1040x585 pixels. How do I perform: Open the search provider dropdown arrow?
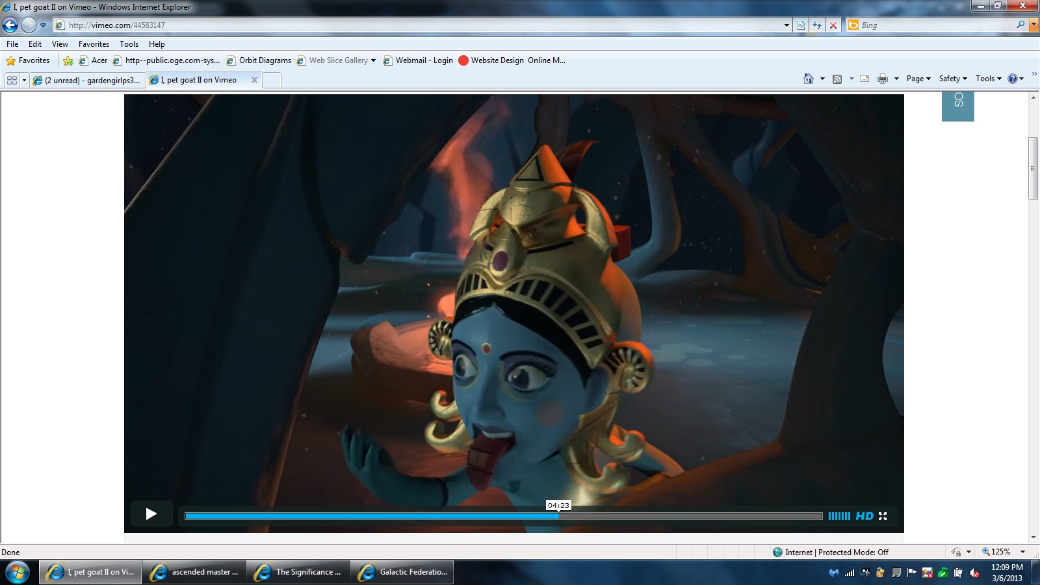coord(1033,25)
